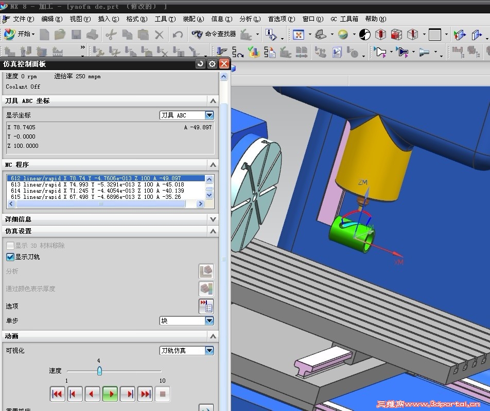This screenshot has width=490, height=411.
Task: Click the stop playback button
Action: click(163, 394)
